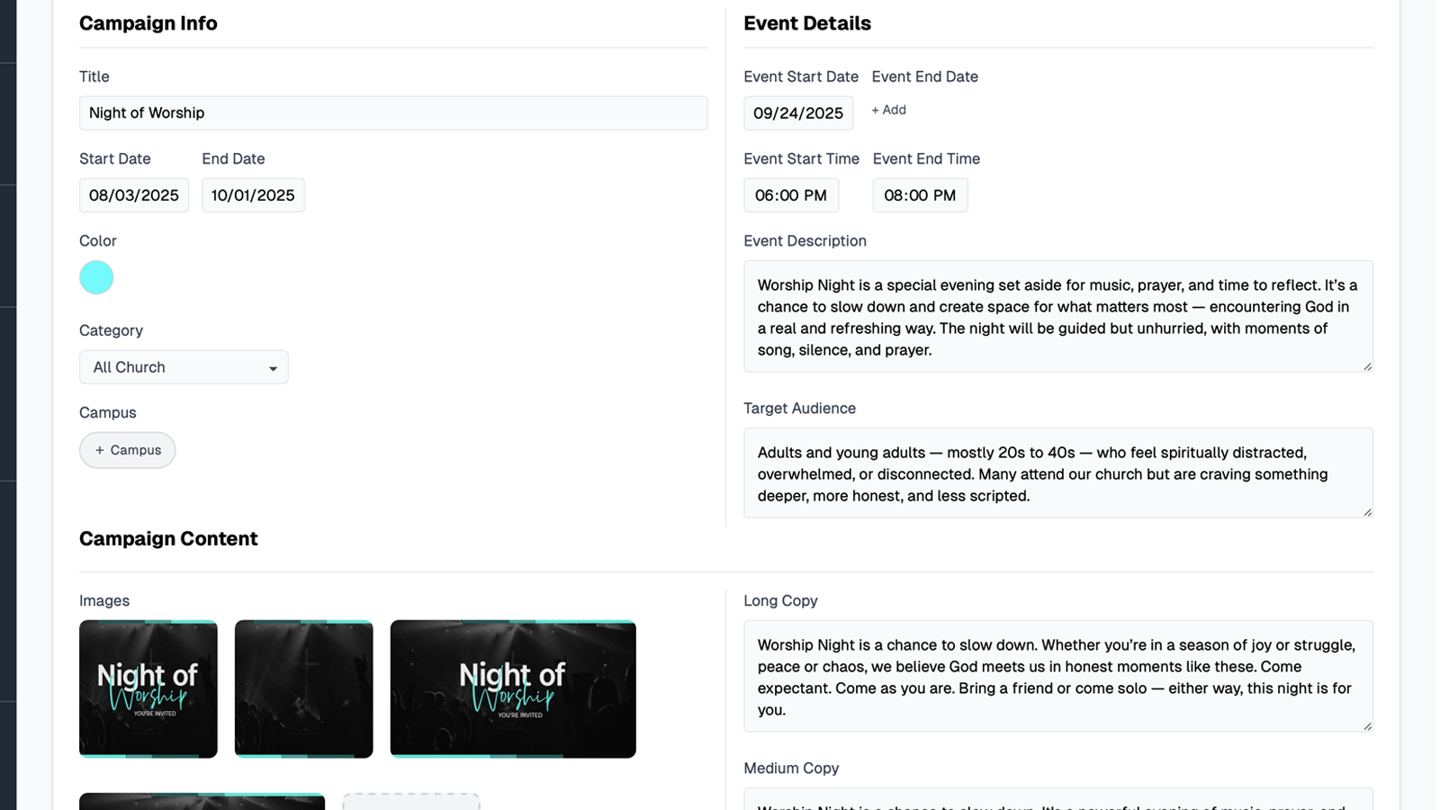The height and width of the screenshot is (810, 1440).
Task: Grab Event Description resize handle corner
Action: tap(1367, 366)
